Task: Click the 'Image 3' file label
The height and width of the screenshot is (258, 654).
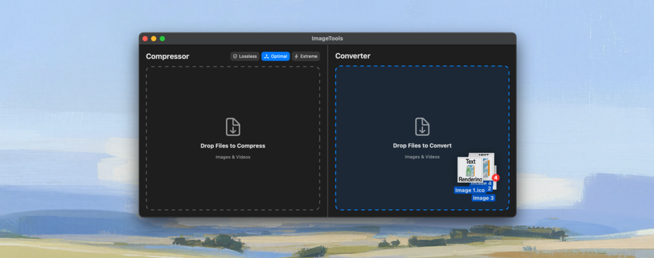Action: click(483, 198)
